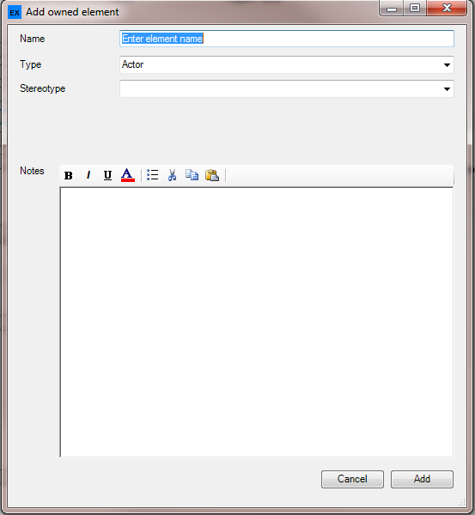Open the EX window system menu icon
This screenshot has width=475, height=515.
coord(15,13)
